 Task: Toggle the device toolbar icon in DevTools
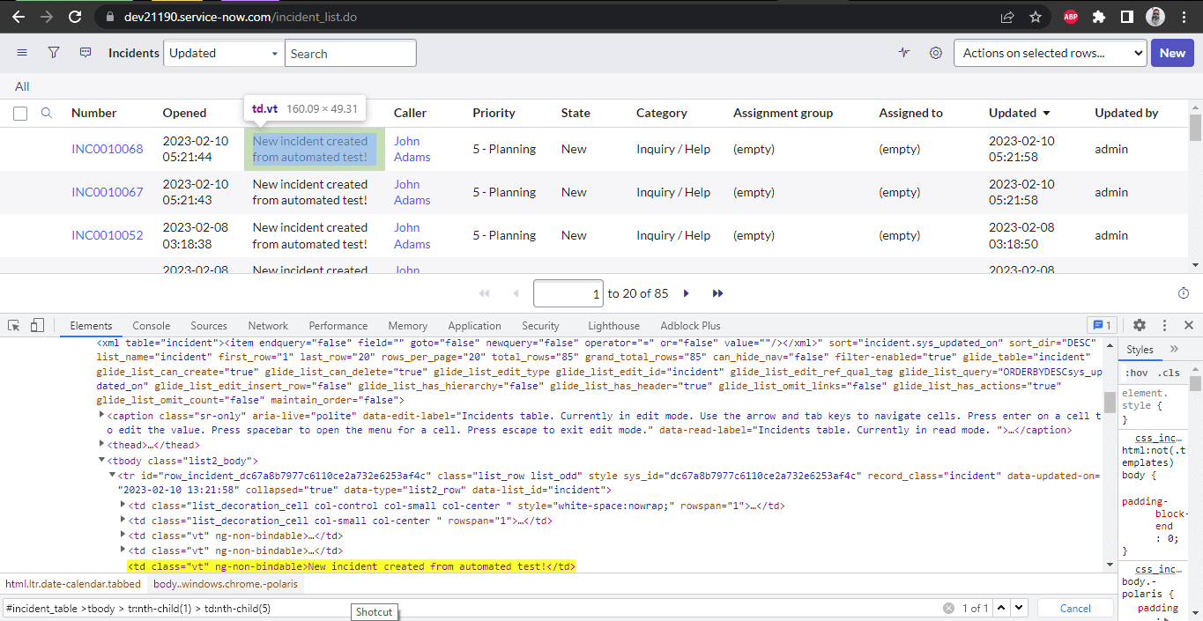tap(37, 325)
